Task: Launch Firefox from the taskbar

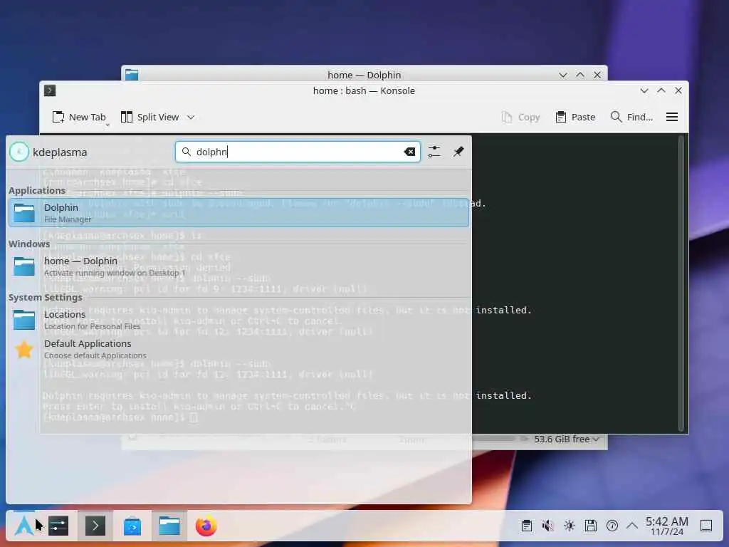Action: pyautogui.click(x=206, y=526)
